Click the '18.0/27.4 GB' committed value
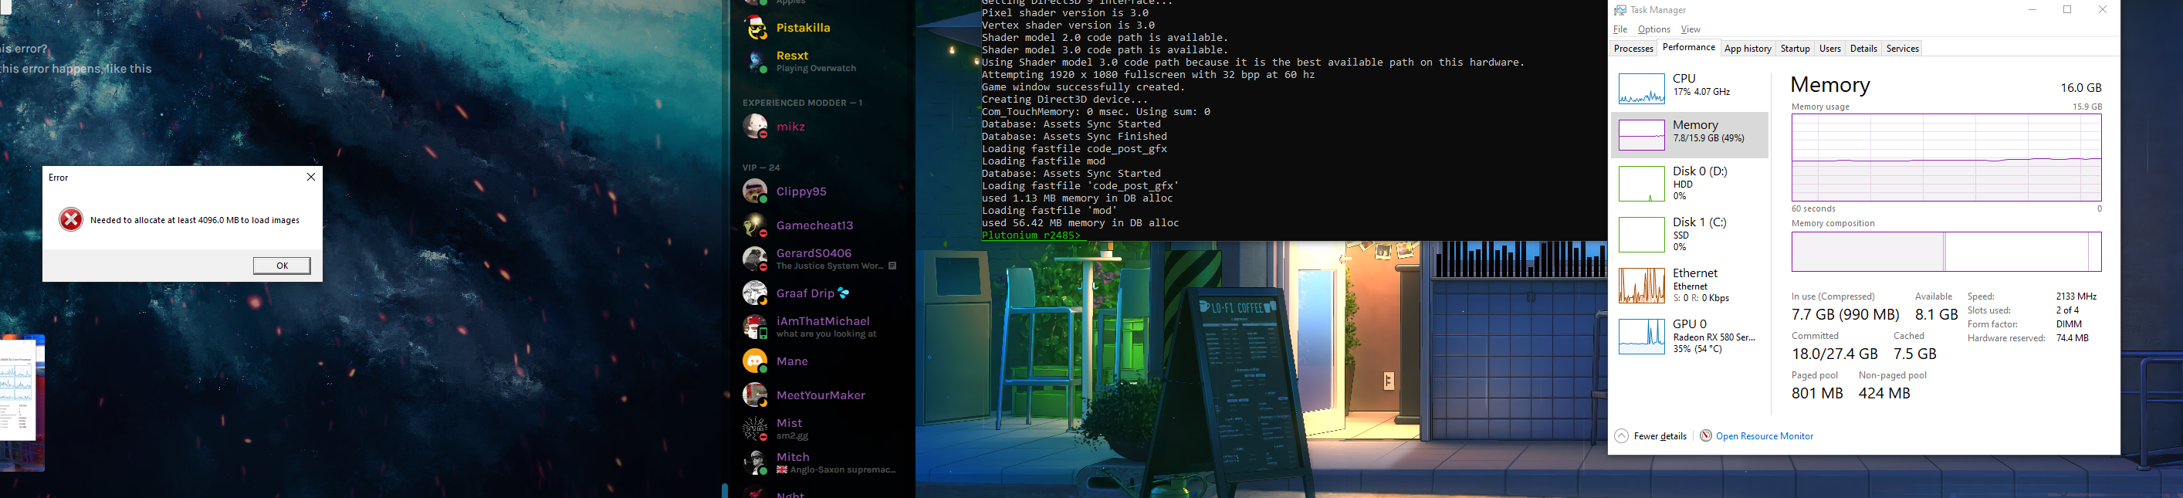The image size is (2183, 498). [1834, 354]
